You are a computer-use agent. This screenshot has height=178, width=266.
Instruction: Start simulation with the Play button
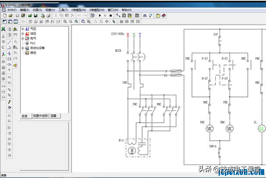coord(100,16)
